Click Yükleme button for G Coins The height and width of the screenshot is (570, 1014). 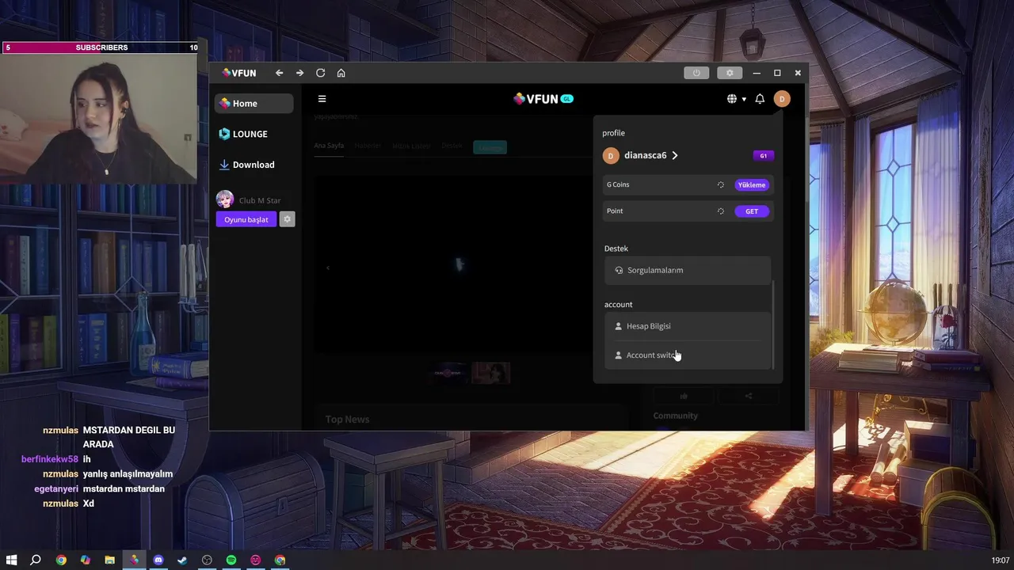(x=751, y=184)
